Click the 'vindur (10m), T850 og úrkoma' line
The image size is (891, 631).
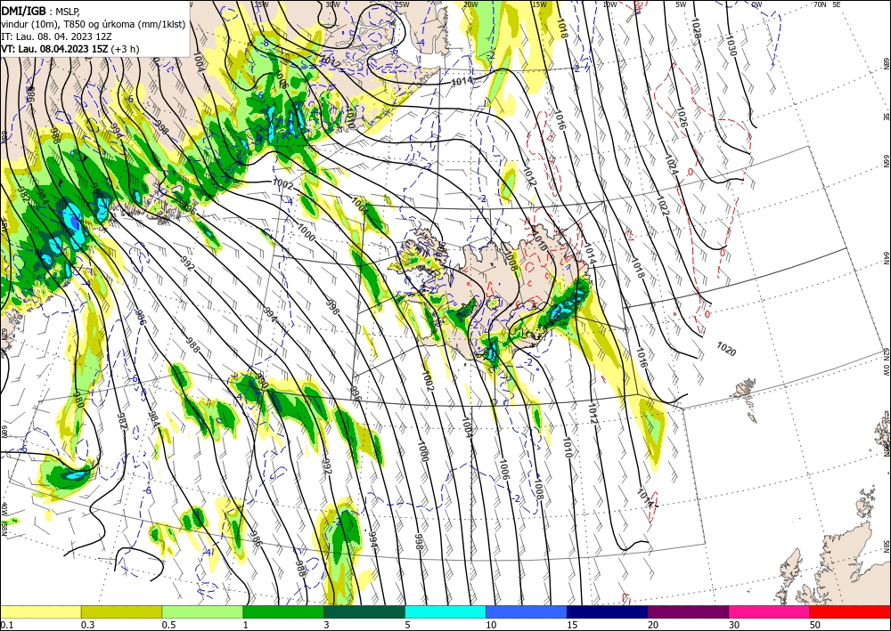pos(94,24)
